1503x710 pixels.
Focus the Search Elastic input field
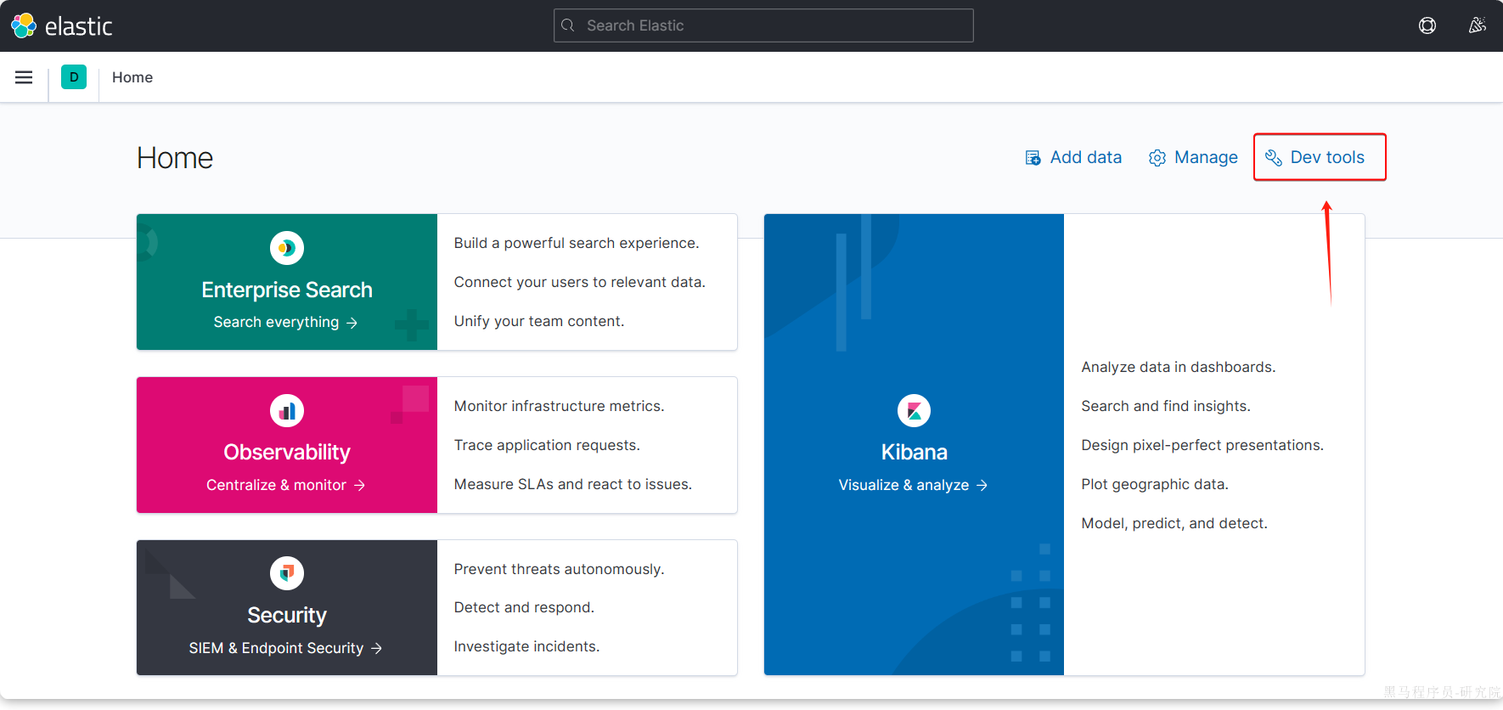pyautogui.click(x=763, y=25)
